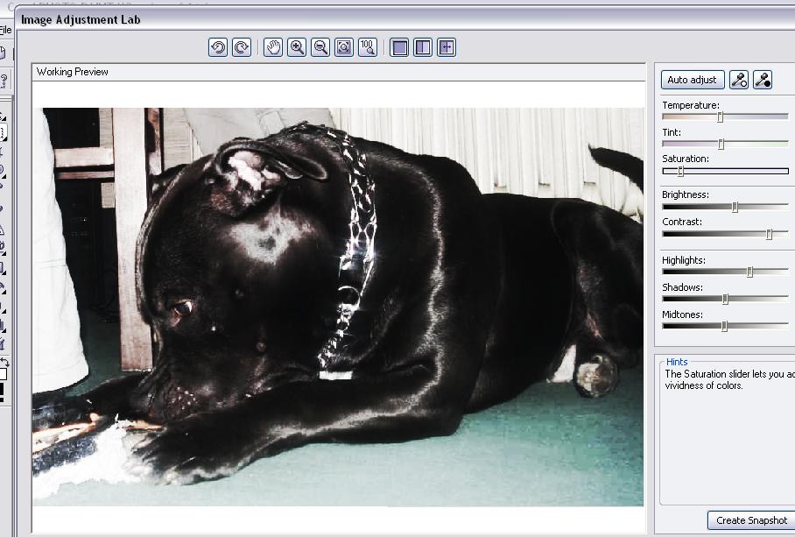Click the Highlights slider handle

[x=749, y=272]
